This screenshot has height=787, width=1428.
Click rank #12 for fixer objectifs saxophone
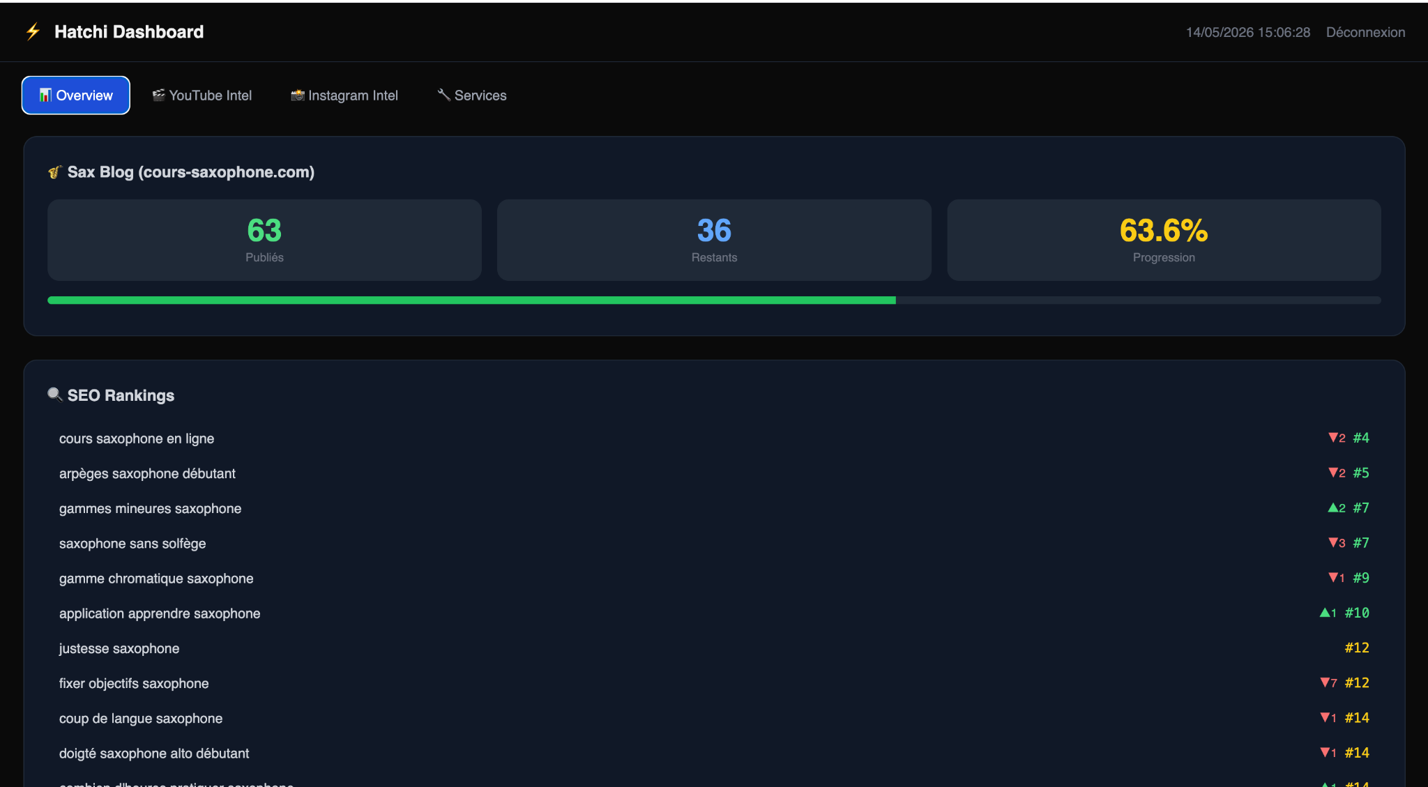(x=1357, y=682)
